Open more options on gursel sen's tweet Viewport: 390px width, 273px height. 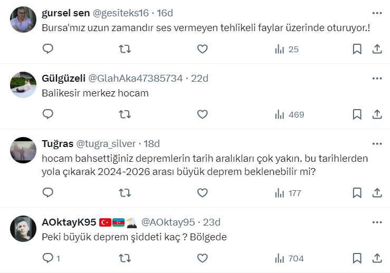[x=377, y=13]
